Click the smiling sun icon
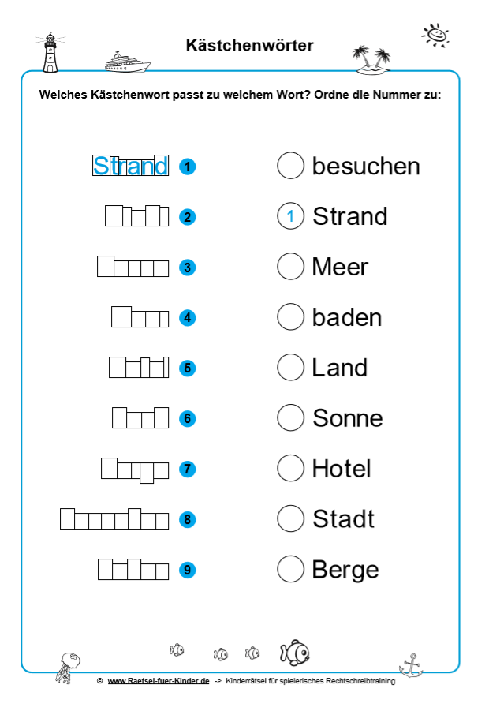This screenshot has width=489, height=711. click(435, 36)
